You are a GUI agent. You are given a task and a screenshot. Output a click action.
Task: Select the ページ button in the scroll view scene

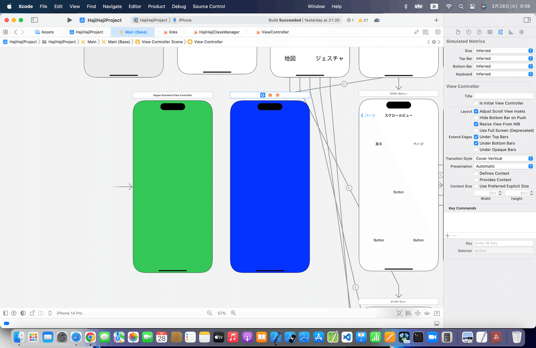pos(418,144)
